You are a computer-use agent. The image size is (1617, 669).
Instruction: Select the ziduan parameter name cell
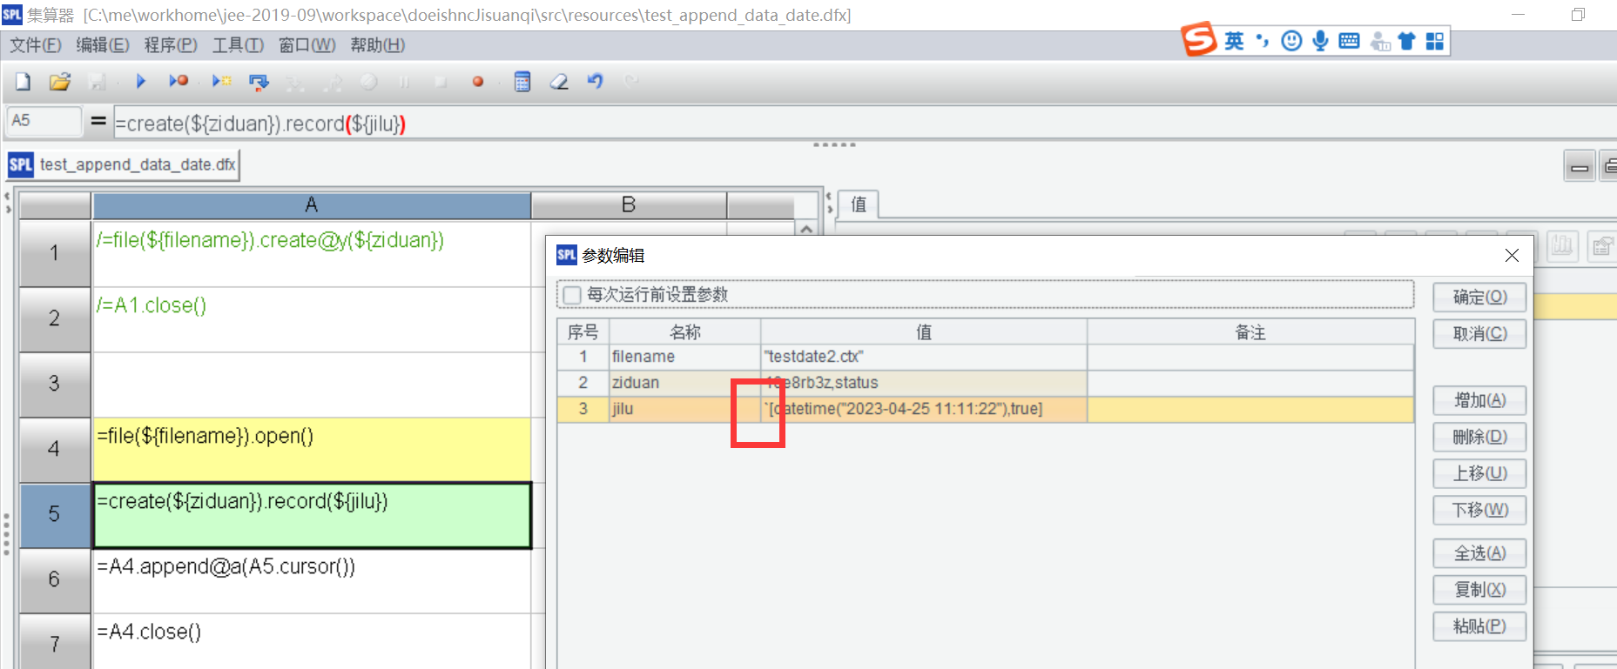(685, 383)
